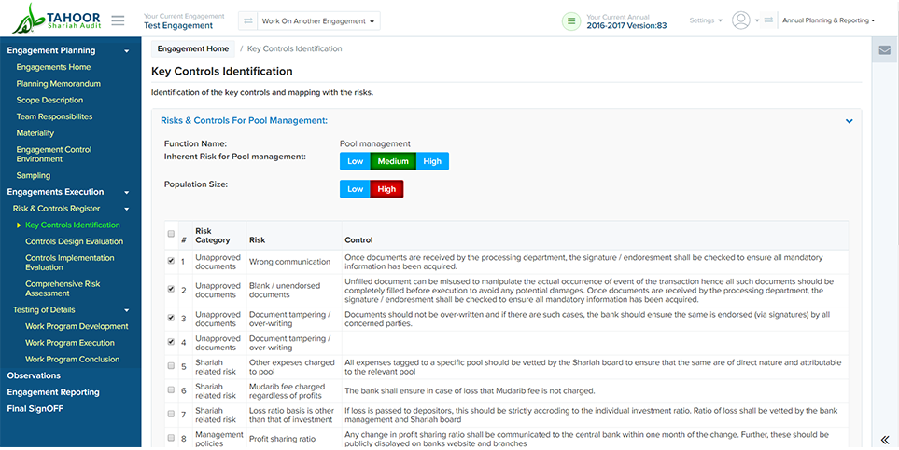
Task: Open Controls Design Evaluation
Action: (x=75, y=241)
